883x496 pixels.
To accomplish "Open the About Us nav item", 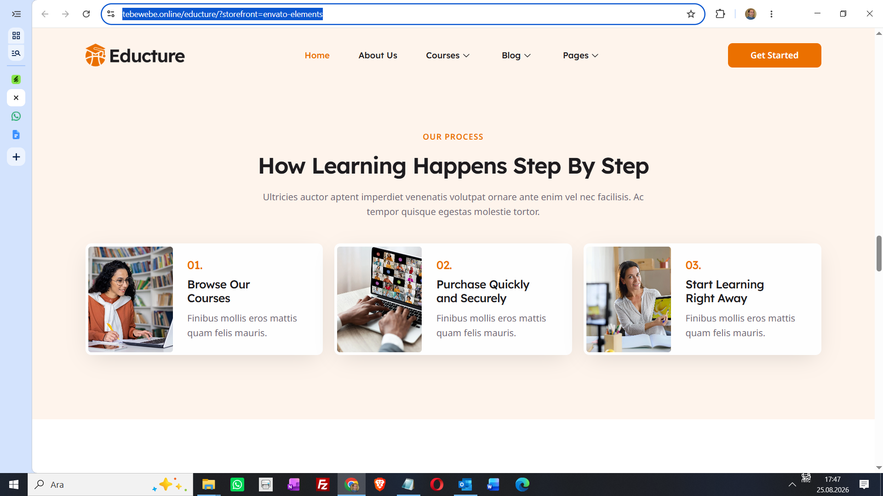I will pyautogui.click(x=378, y=56).
